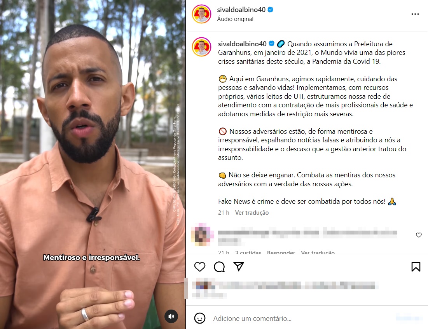
Task: Click the blurred commenter's avatar
Action: coord(202,234)
